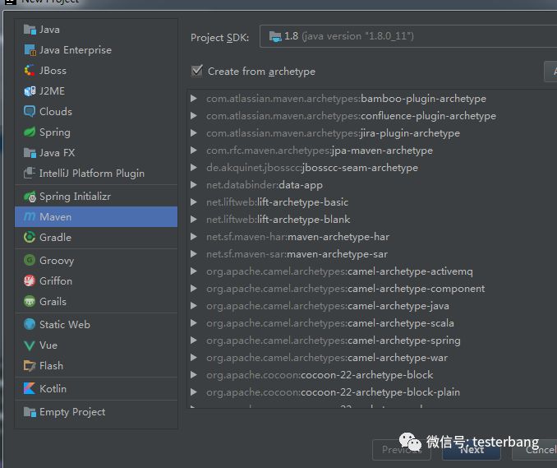Viewport: 557px width, 468px height.
Task: Expand camel-archetype-war node arrow
Action: click(x=194, y=358)
